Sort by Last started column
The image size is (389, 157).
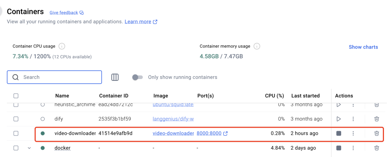(x=305, y=96)
